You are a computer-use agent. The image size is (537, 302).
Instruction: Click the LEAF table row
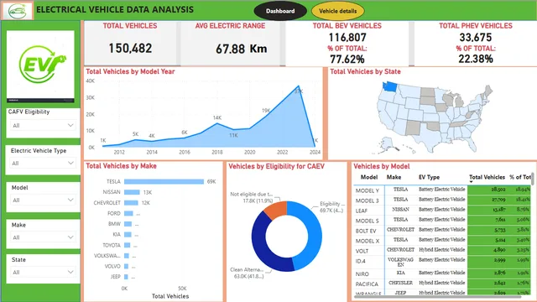tap(442, 211)
